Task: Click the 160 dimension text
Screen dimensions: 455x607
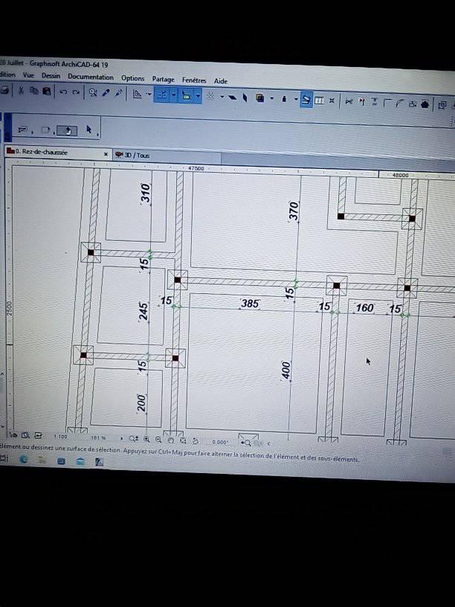Action: pos(364,308)
